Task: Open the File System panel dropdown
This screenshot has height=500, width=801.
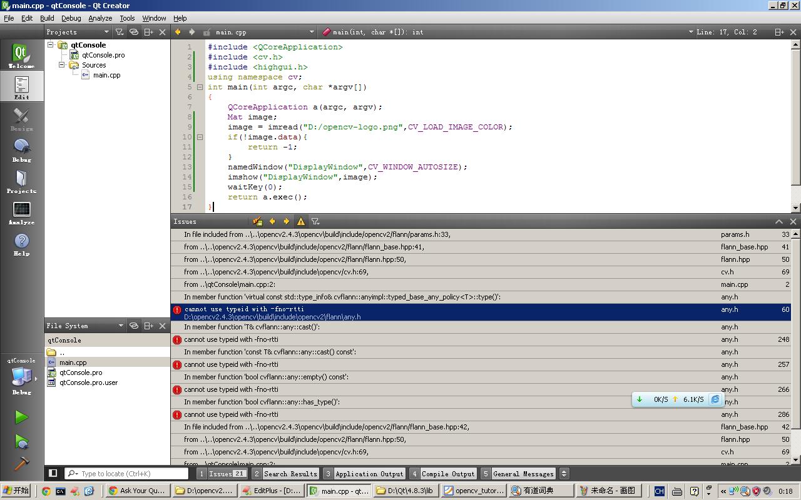Action: (85, 326)
